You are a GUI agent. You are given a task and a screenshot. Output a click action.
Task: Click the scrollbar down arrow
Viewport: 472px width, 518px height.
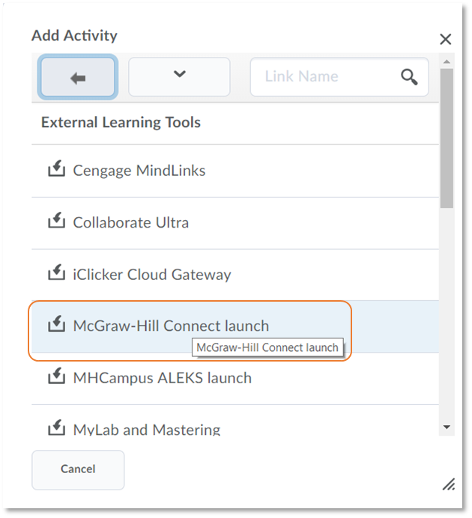coord(447,427)
